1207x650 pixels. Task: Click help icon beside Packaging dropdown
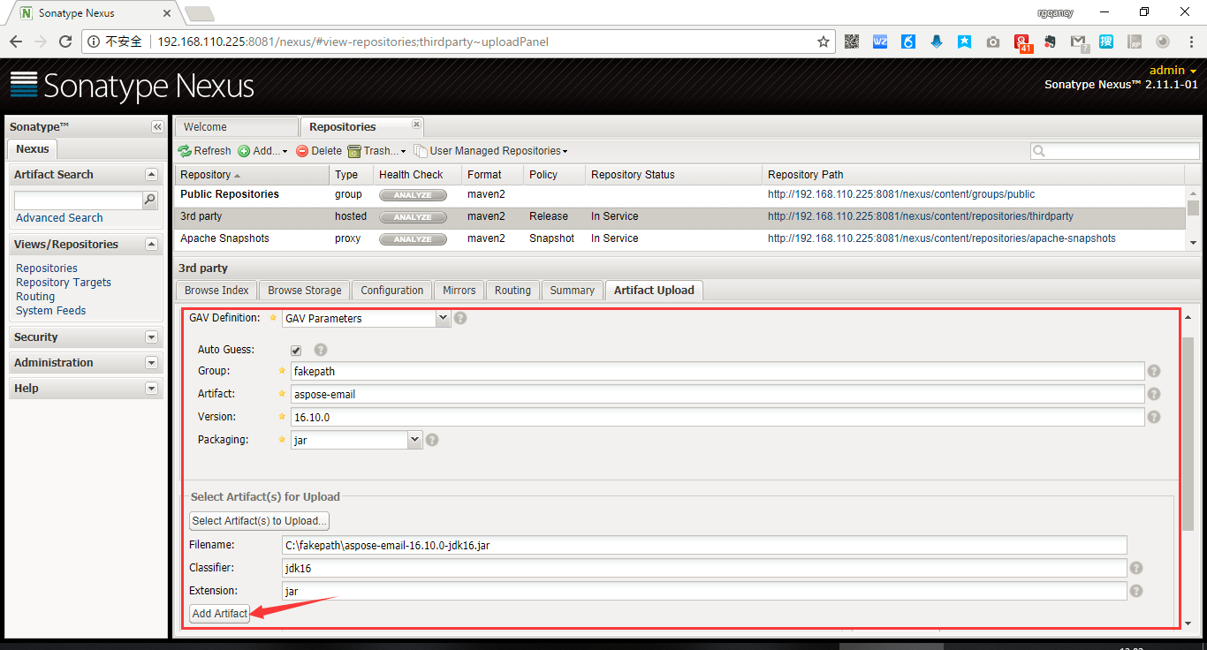[x=432, y=440]
